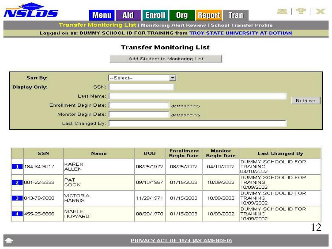Open row 3 number button for Victoria Harris

tap(17, 198)
